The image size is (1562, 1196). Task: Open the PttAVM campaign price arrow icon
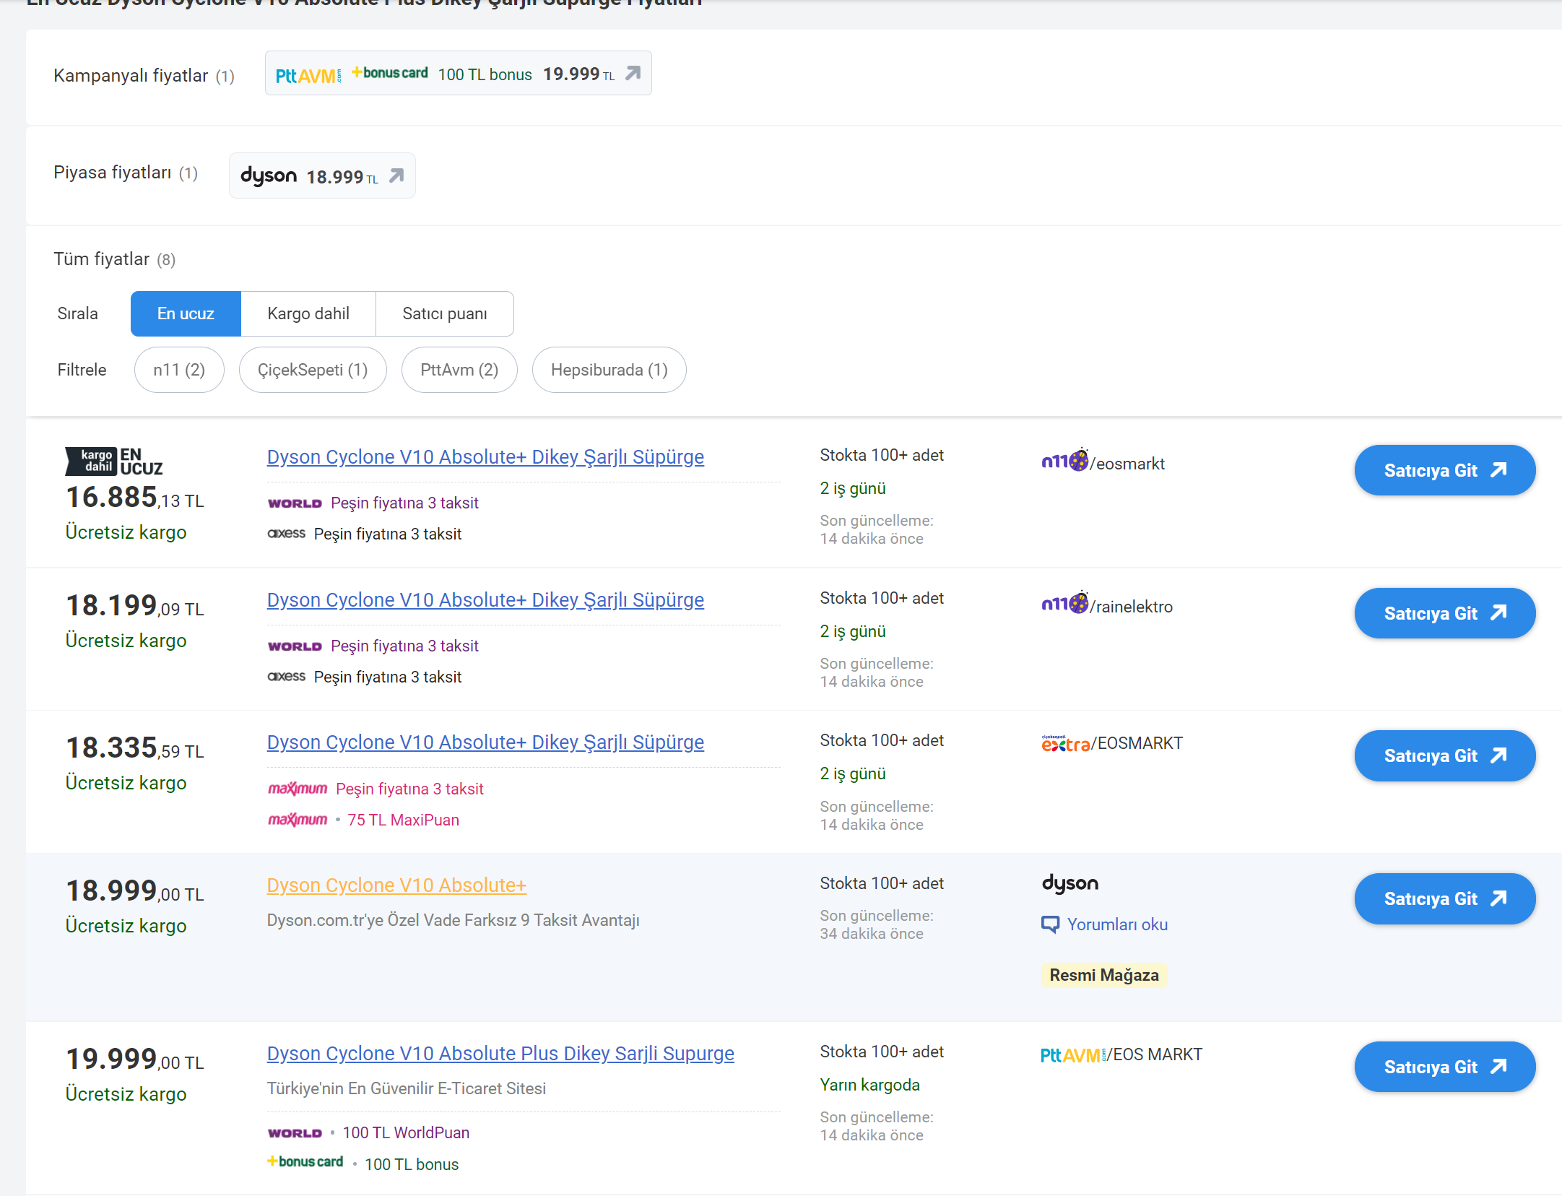click(633, 73)
